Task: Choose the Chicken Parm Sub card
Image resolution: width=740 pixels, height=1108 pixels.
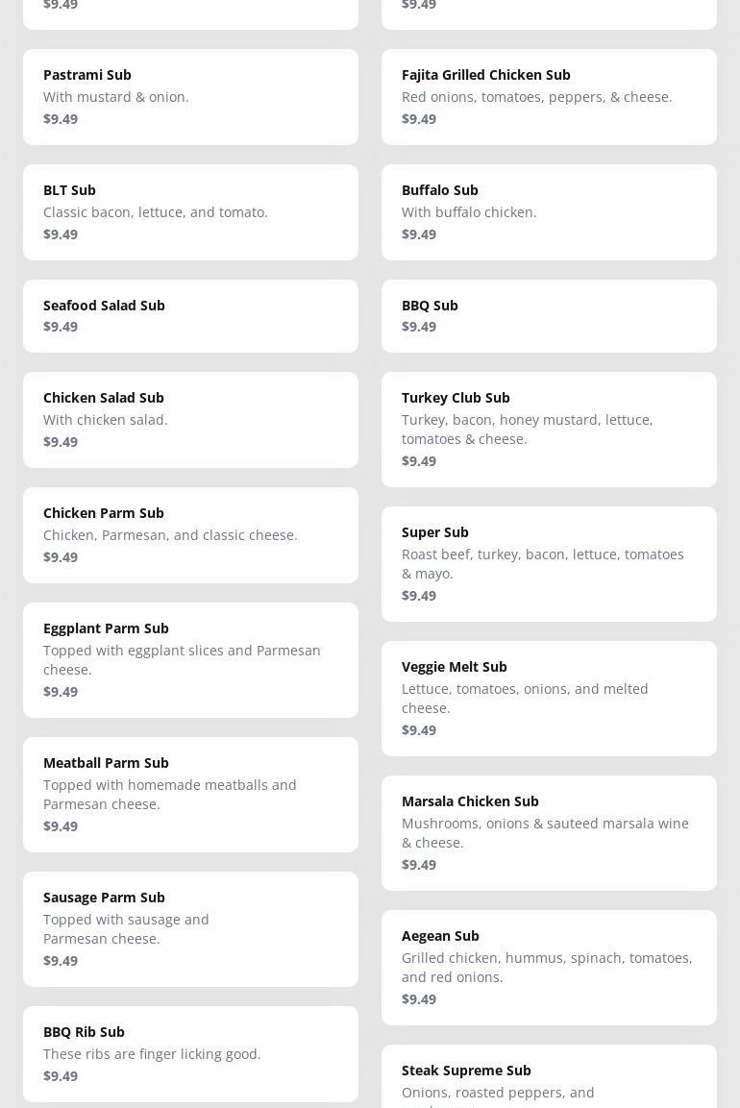Action: pyautogui.click(x=190, y=534)
